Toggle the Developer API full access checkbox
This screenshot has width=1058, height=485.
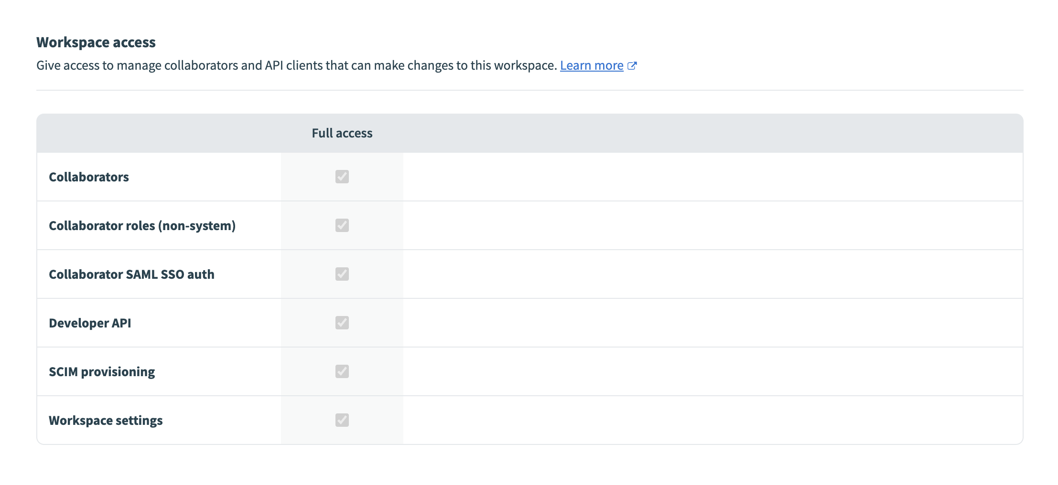(x=342, y=323)
